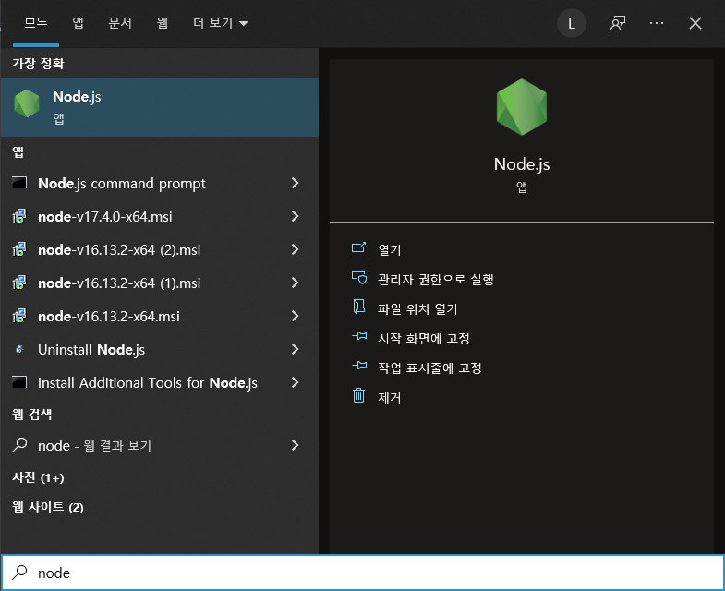Click the search box magnifier icon
This screenshot has height=591, width=725.
[19, 573]
